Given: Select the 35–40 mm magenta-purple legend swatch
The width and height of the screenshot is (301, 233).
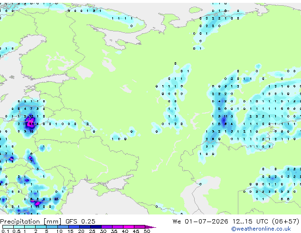Looking at the screenshot, I should click(117, 227).
